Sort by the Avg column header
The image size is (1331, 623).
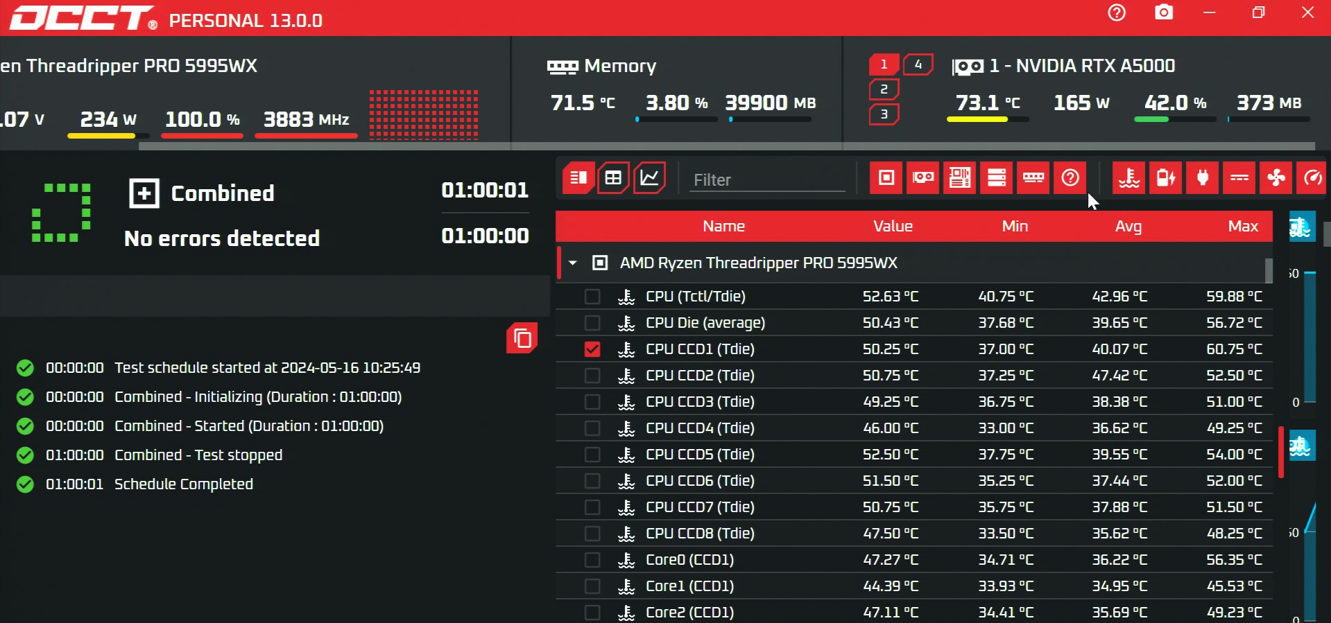tap(1128, 227)
